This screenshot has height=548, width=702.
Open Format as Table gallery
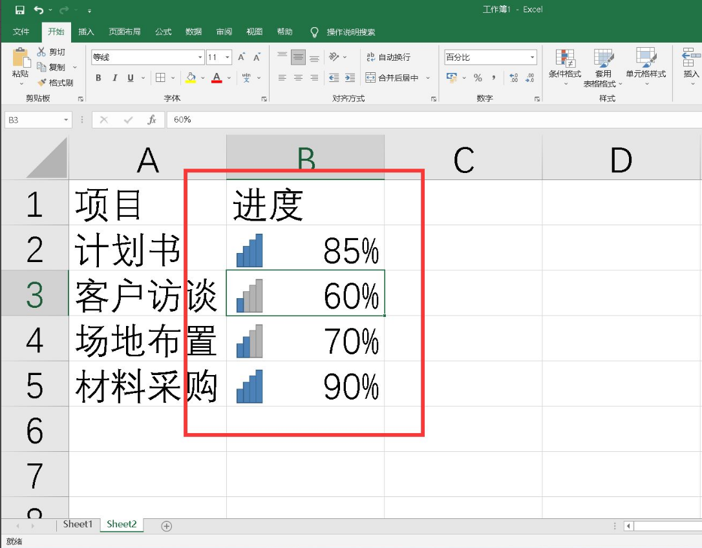(x=602, y=68)
